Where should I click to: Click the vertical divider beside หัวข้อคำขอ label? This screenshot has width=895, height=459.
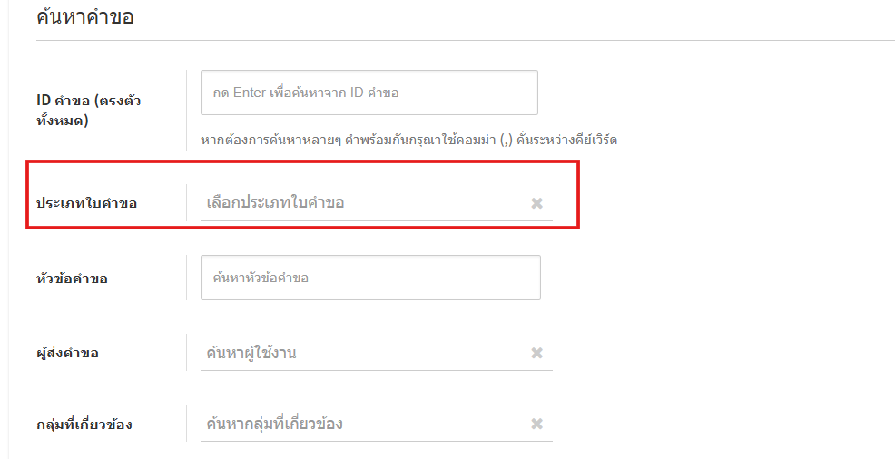tap(187, 278)
